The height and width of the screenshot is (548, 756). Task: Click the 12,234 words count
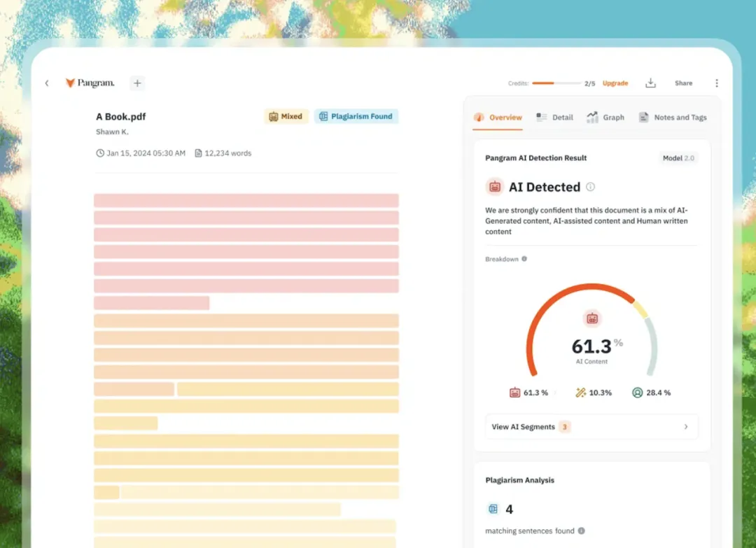point(228,153)
